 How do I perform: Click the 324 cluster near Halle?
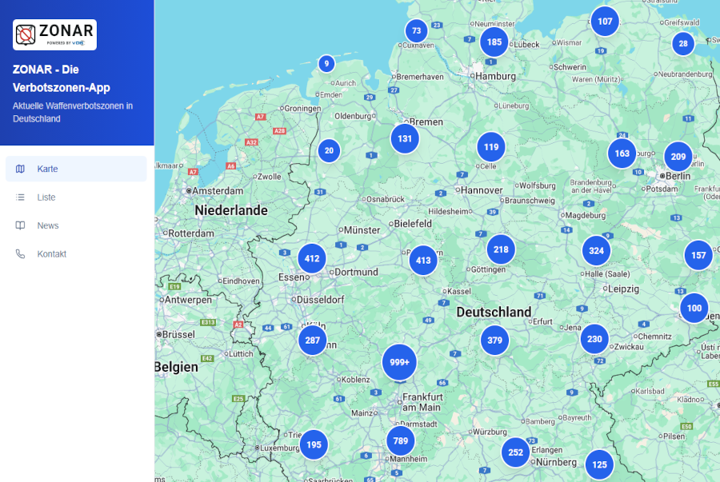click(x=596, y=251)
